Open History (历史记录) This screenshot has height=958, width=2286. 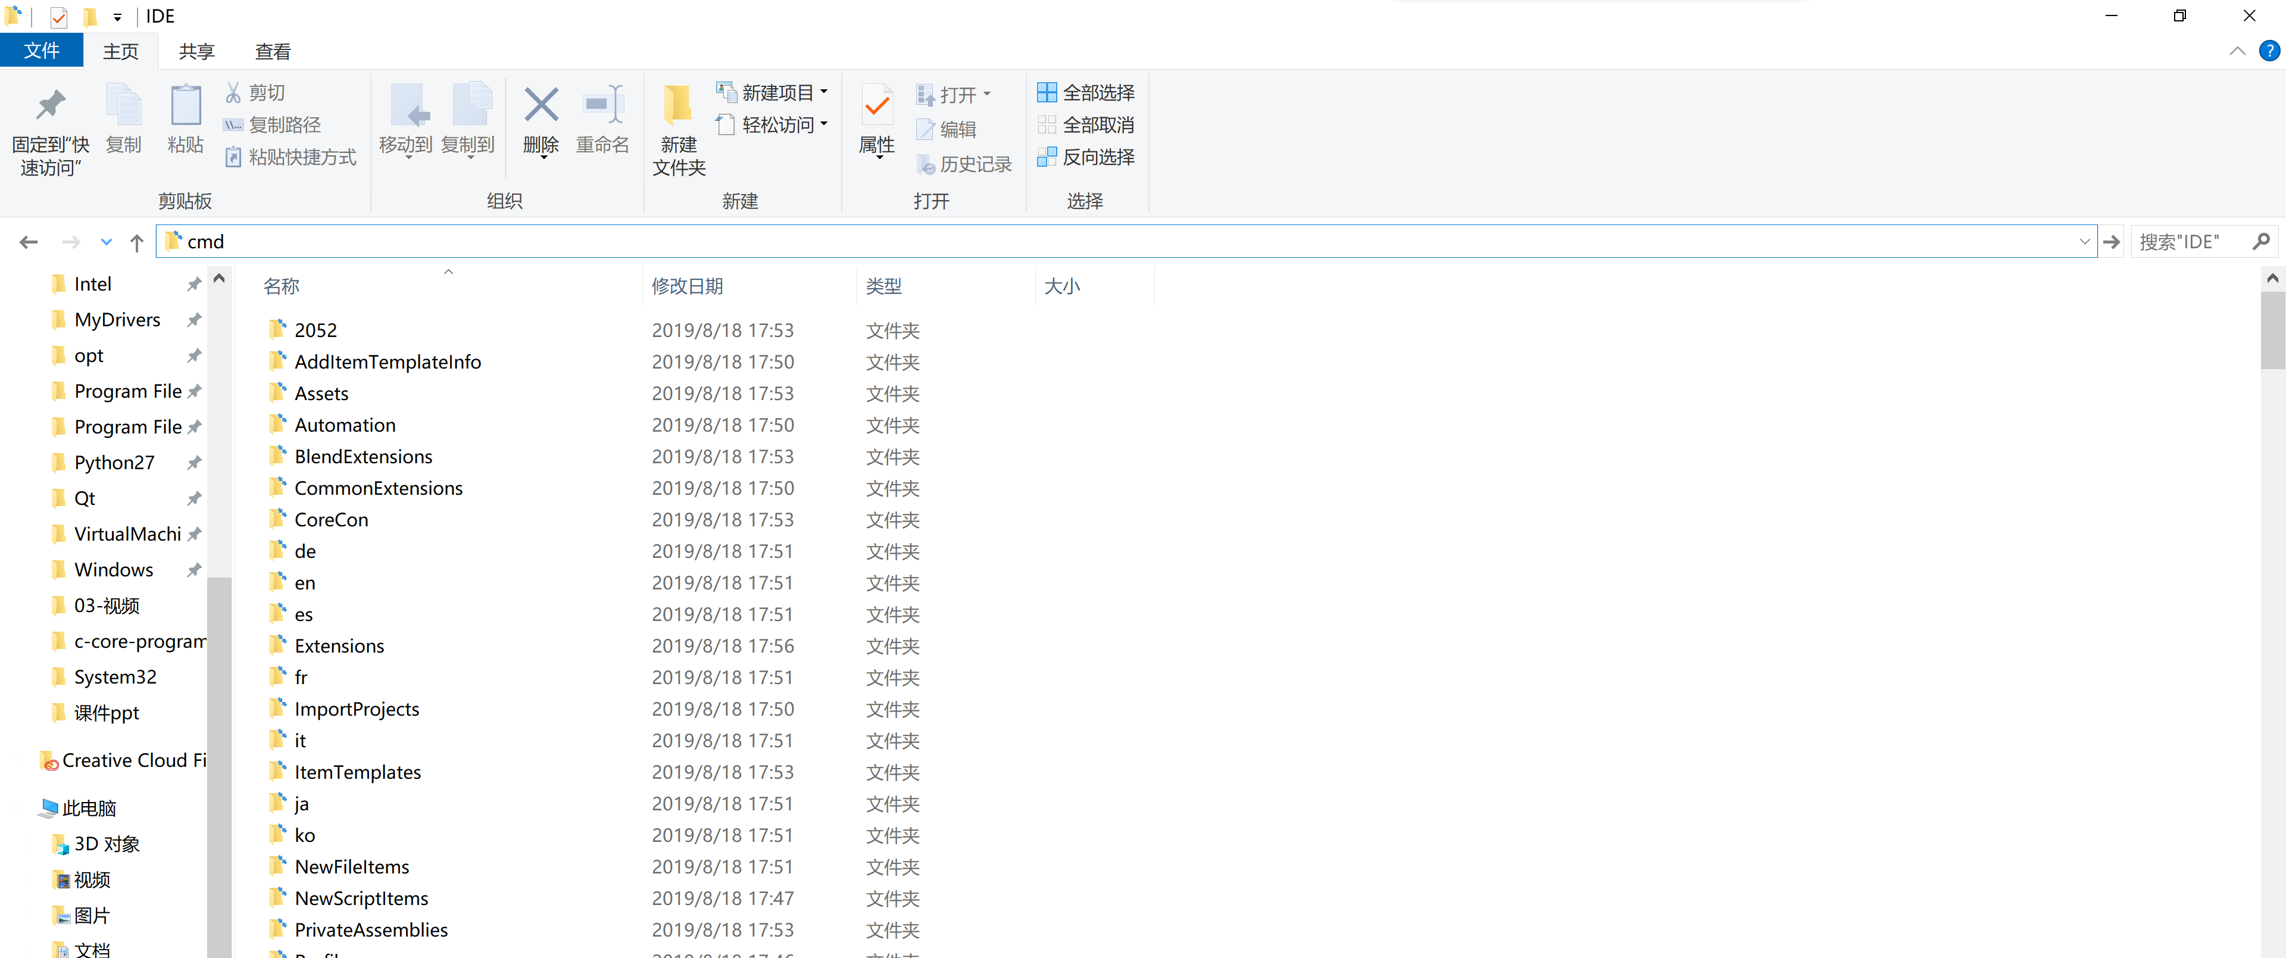point(964,164)
